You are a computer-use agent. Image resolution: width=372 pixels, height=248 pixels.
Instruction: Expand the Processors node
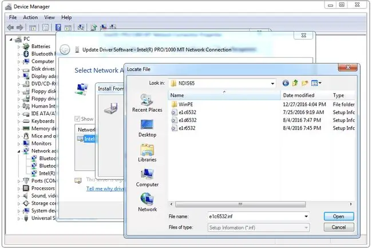coord(19,188)
